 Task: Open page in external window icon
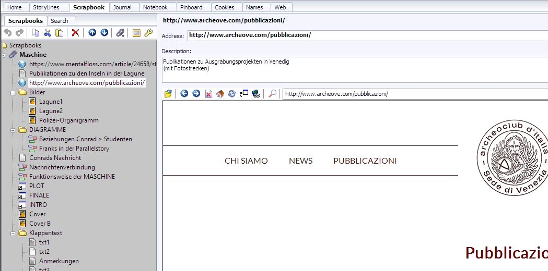coord(244,93)
